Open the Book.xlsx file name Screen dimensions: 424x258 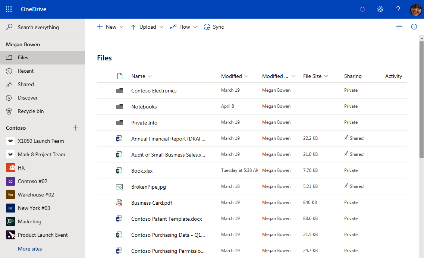click(142, 171)
